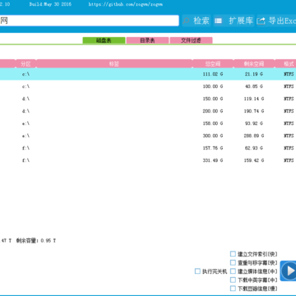Image resolution: width=296 pixels, height=296 pixels.
Task: Check 下载豆瓣信息(慢) option
Action: click(233, 289)
